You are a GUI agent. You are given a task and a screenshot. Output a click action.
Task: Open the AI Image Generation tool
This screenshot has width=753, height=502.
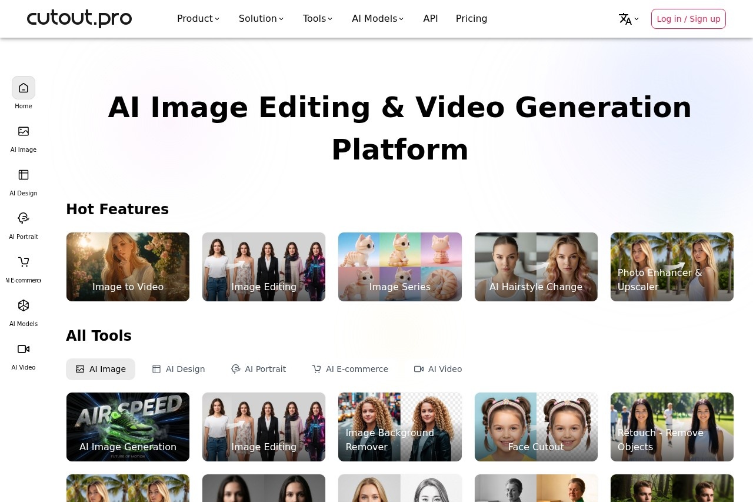tap(128, 427)
